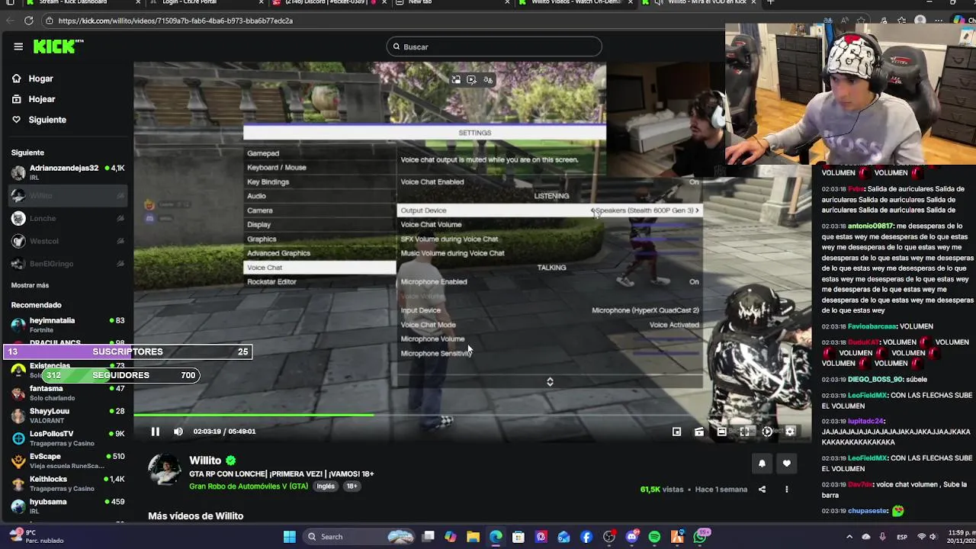Toggle Microphone Enabled setting

point(550,282)
